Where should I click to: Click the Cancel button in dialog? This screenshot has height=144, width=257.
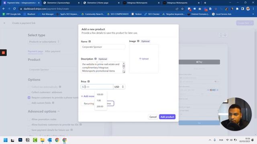[153, 117]
